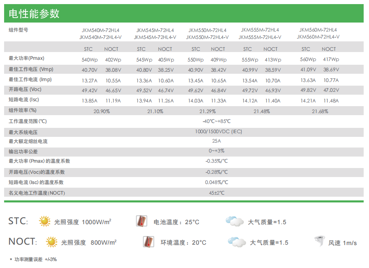The height and width of the screenshot is (268, 369).
Task: Click the 最佳工作电流 (Imp) row label
Action: point(30,79)
